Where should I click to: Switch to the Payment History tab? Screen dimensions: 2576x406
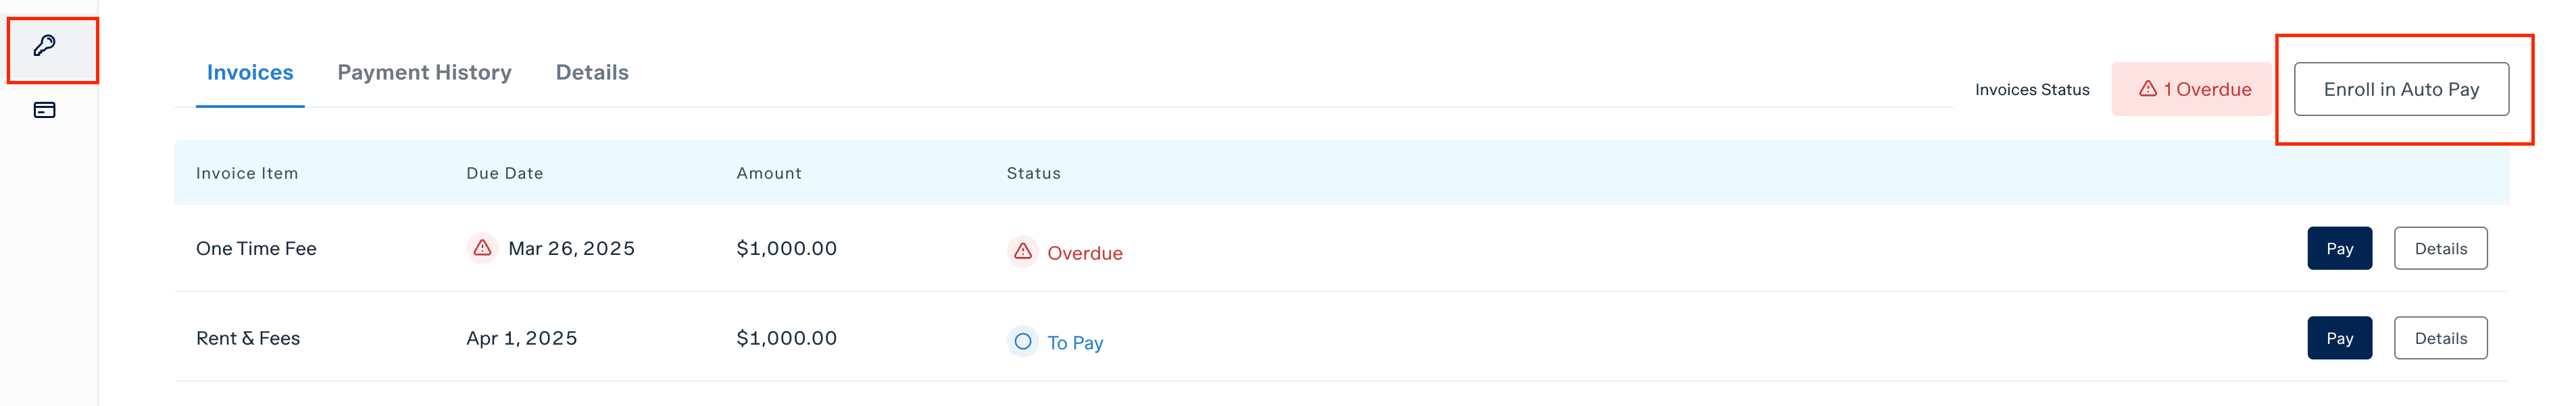point(424,73)
